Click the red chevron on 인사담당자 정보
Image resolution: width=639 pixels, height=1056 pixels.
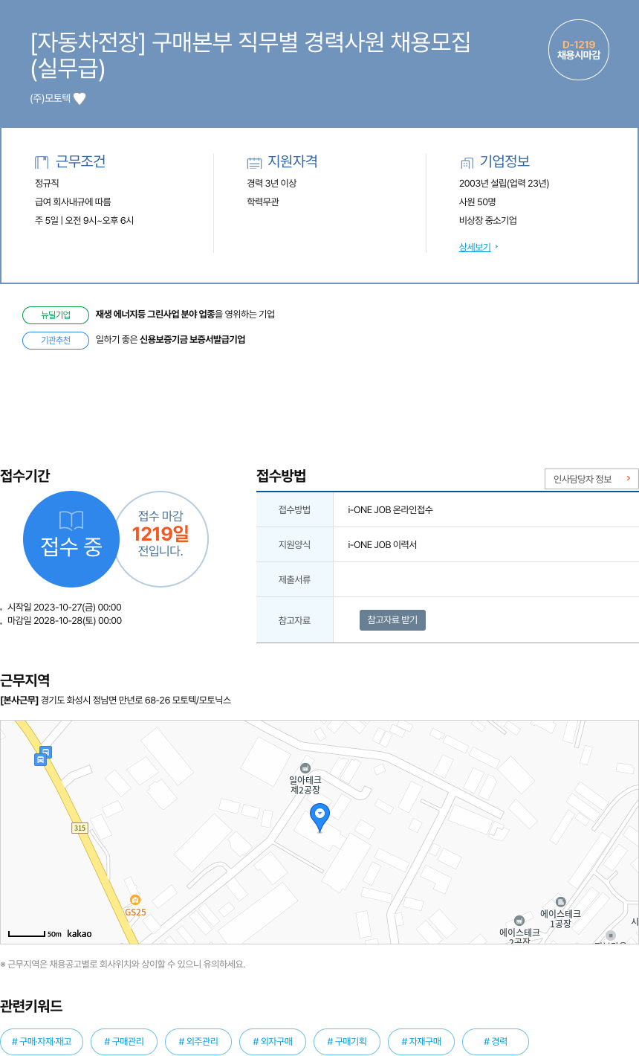[x=629, y=479]
